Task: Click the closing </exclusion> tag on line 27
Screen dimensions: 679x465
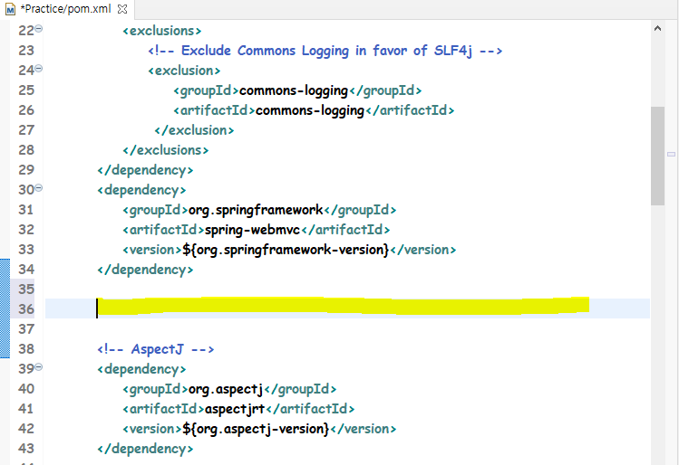Action: pos(194,130)
